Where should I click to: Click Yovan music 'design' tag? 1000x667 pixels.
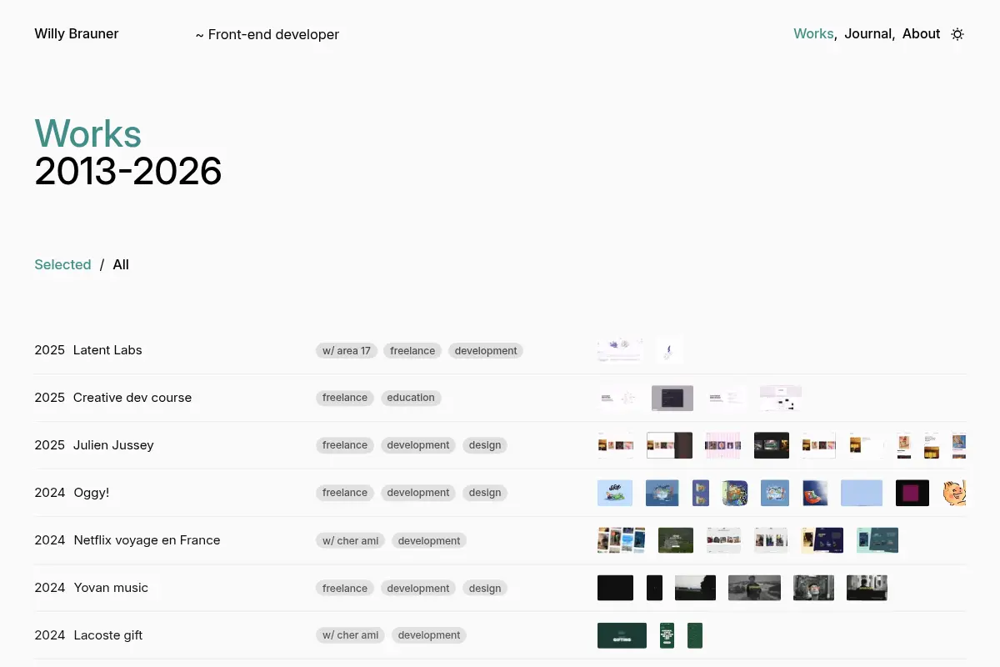pyautogui.click(x=485, y=589)
